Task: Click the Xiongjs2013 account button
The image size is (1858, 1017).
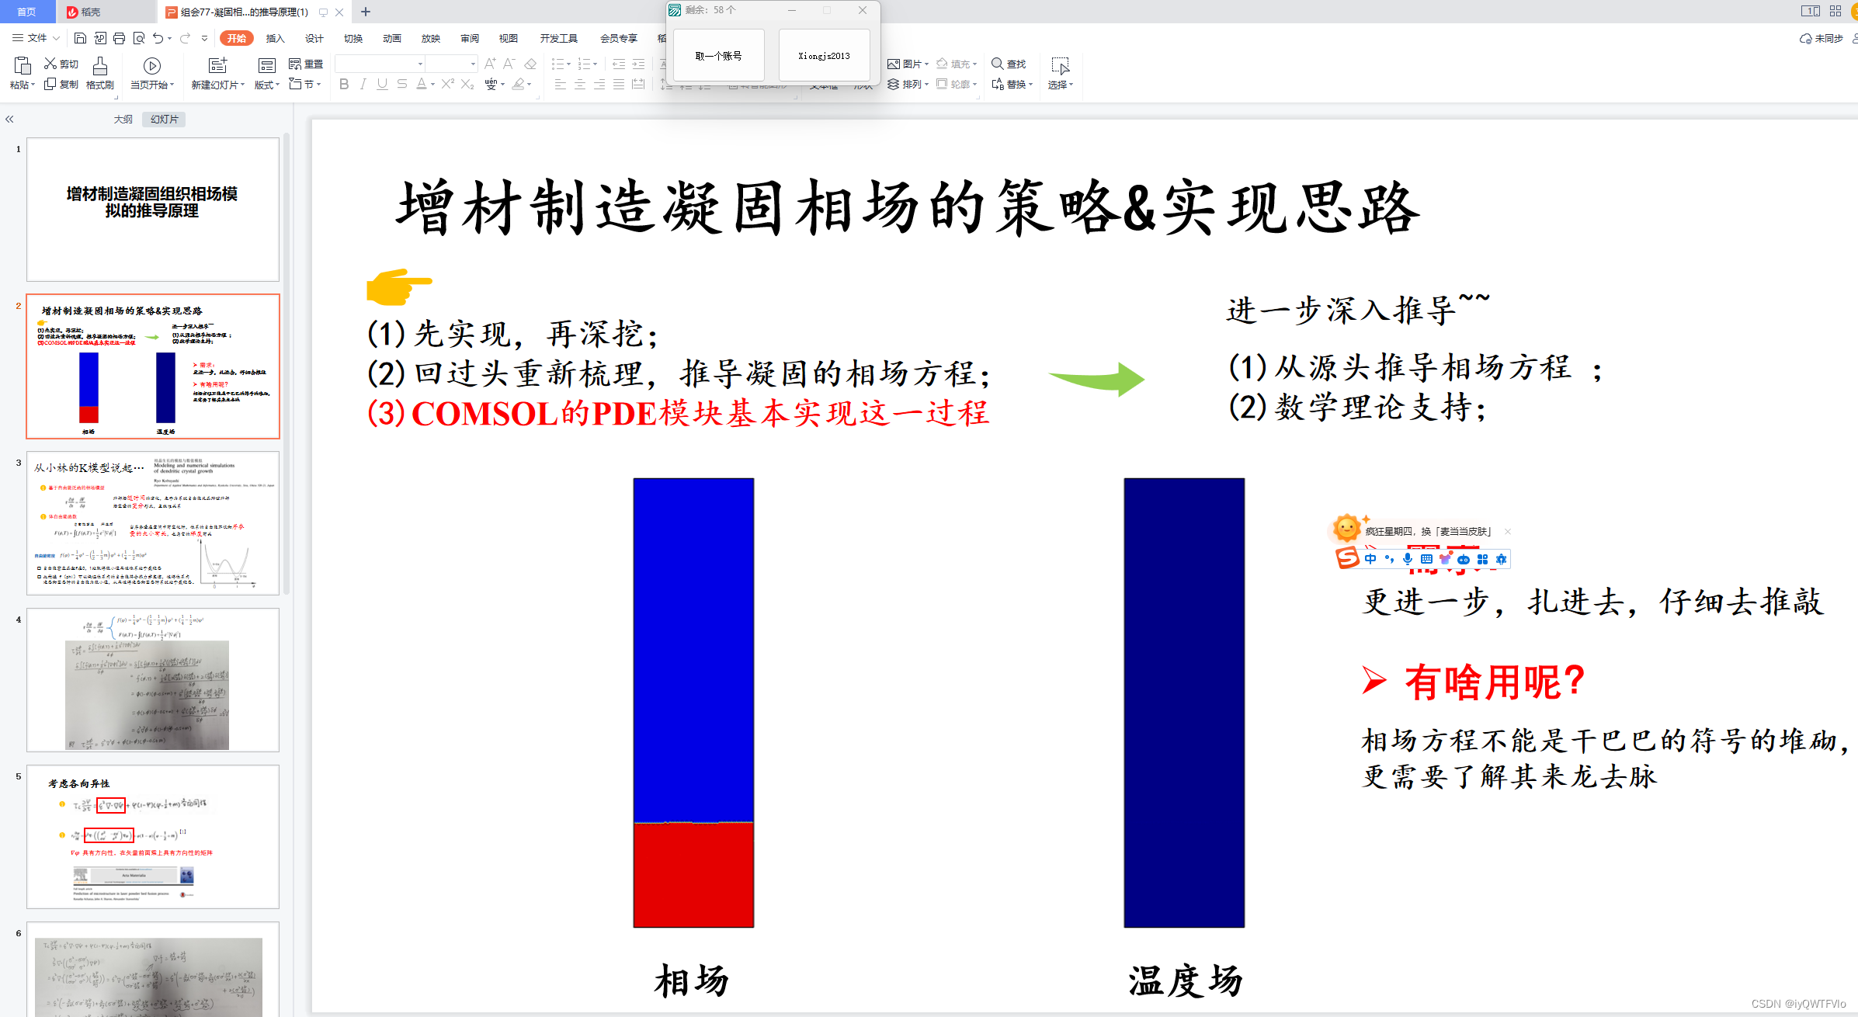Action: [x=824, y=55]
